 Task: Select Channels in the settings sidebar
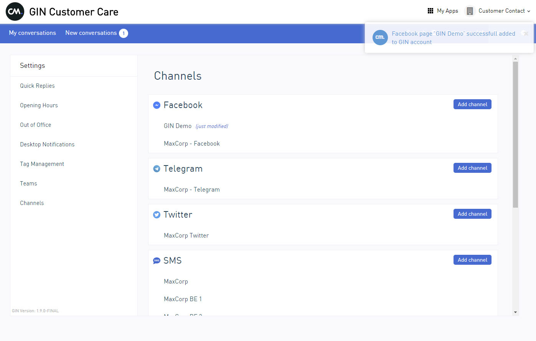coord(32,203)
